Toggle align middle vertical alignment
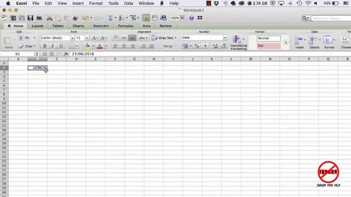The image size is (351, 197). 124,38
